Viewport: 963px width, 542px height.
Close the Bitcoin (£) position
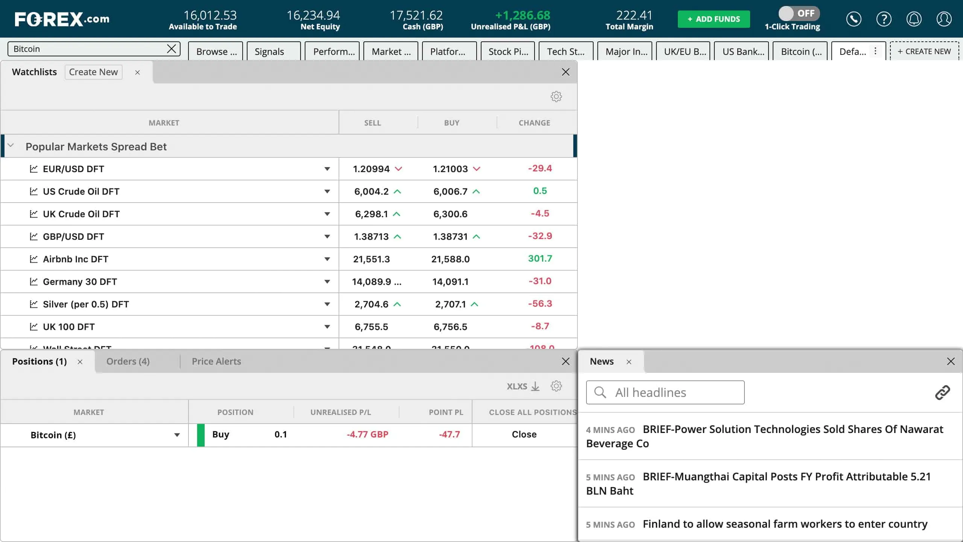click(524, 435)
